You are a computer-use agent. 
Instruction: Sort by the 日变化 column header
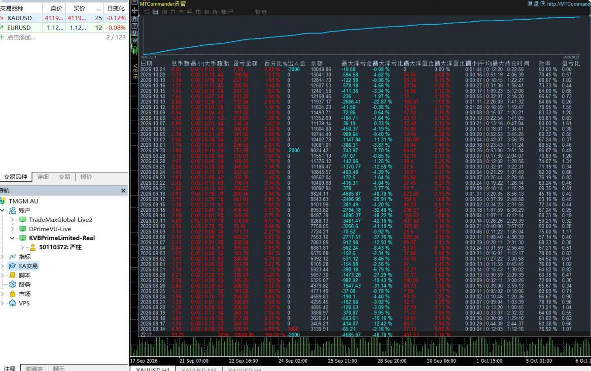point(116,8)
